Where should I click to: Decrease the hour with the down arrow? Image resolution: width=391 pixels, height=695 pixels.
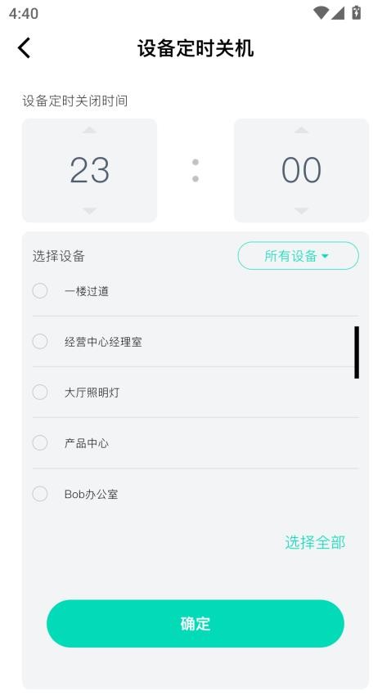point(89,210)
